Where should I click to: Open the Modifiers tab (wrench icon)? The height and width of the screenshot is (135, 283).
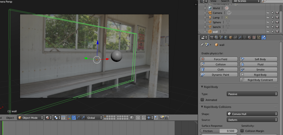(x=240, y=38)
